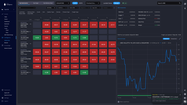Select the Margin toggle
This screenshot has width=187, height=105.
coord(117,3)
